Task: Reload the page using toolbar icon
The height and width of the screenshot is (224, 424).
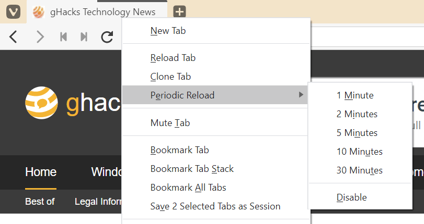Action: click(x=107, y=36)
